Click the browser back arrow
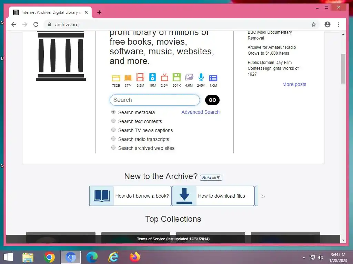The image size is (353, 264). (x=14, y=24)
